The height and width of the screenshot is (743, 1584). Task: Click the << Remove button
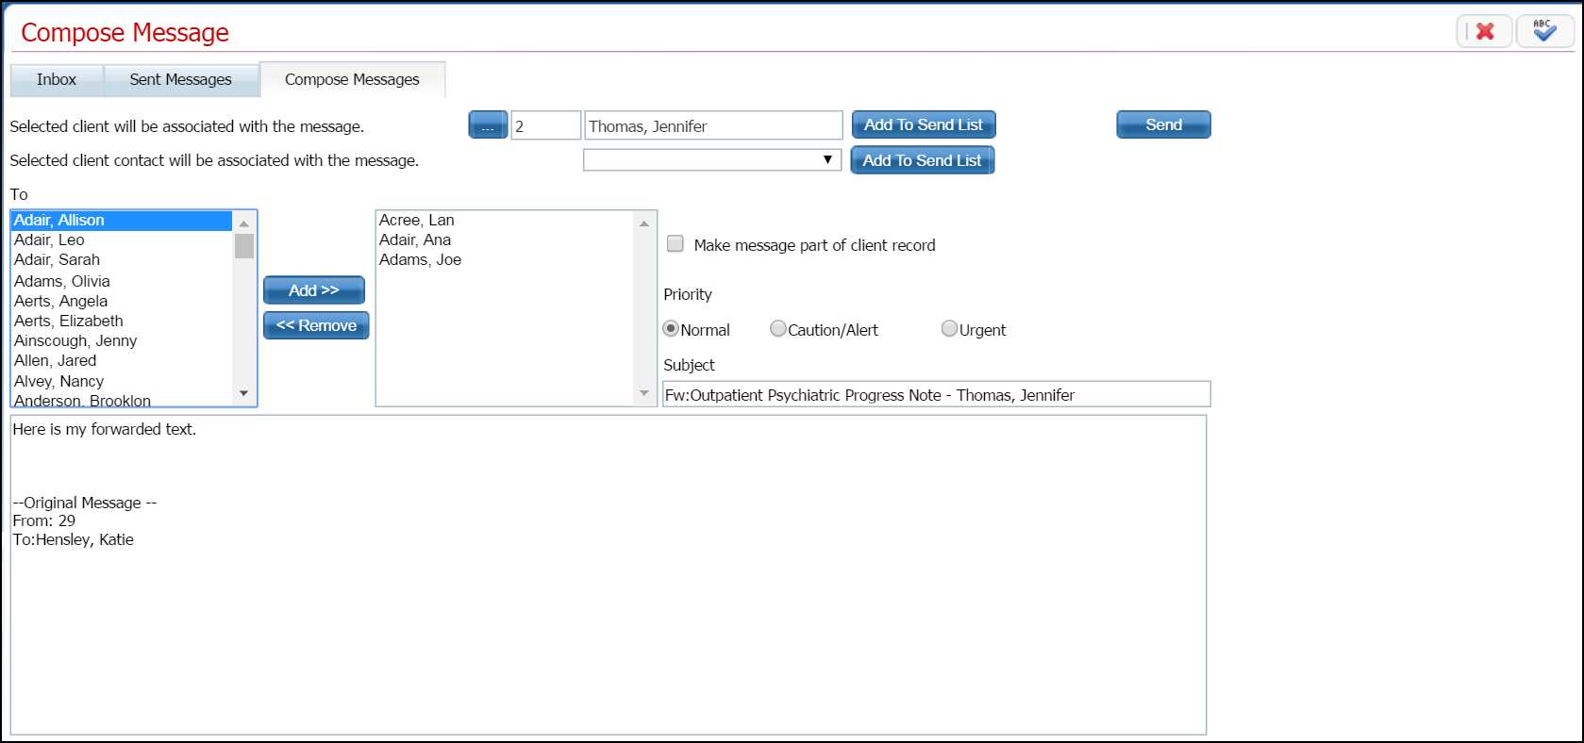coord(316,325)
